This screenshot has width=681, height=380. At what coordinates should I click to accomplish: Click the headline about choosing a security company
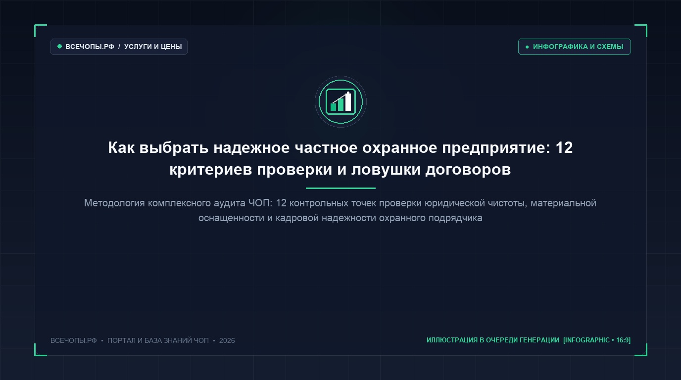coord(340,158)
